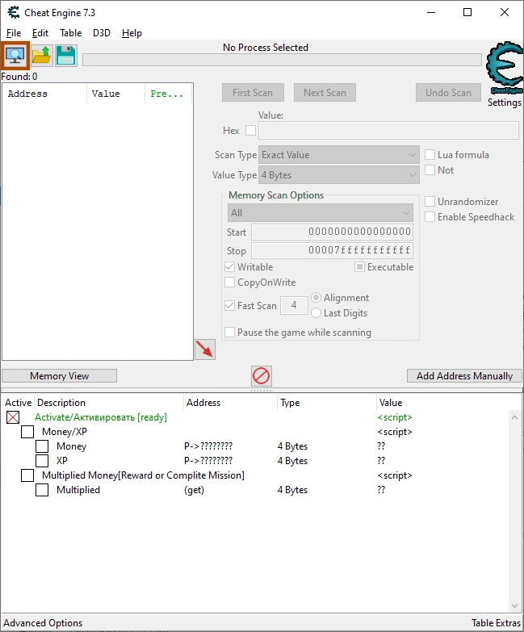Select the Alignment radio button
This screenshot has height=632, width=524.
click(316, 298)
